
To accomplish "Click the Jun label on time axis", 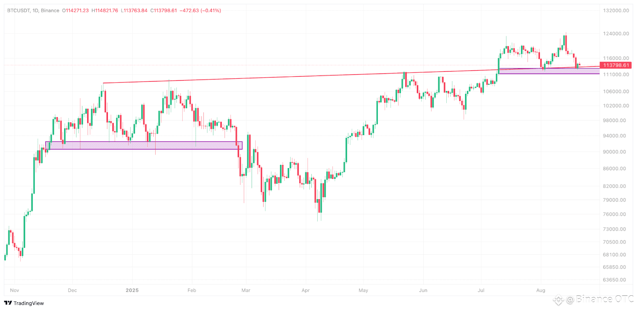I will coord(423,290).
